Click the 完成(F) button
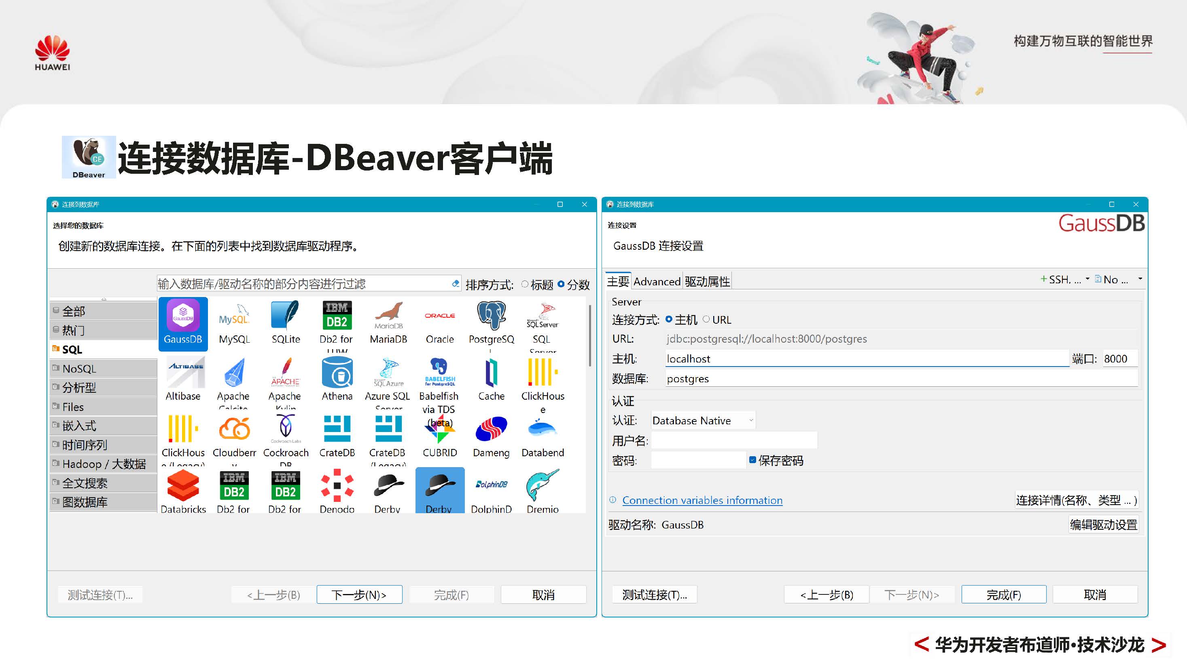This screenshot has width=1187, height=670. [x=1004, y=594]
